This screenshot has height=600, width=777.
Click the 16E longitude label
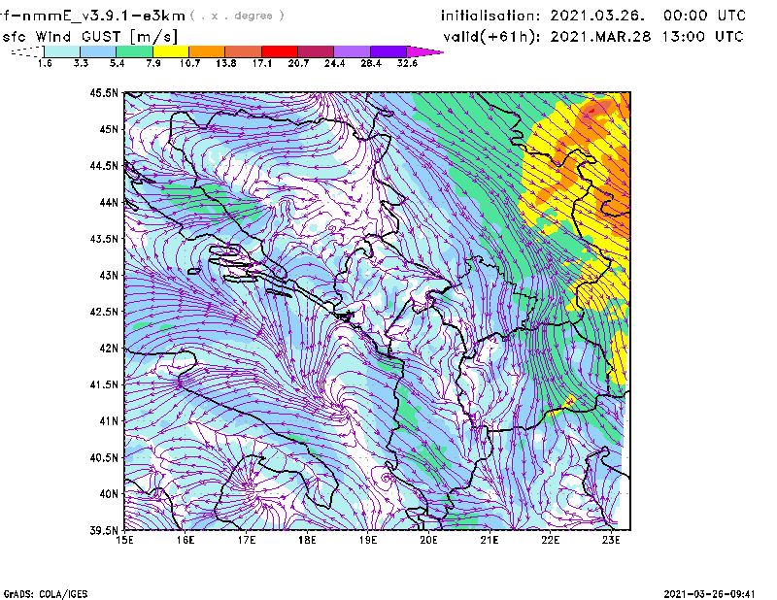click(x=186, y=540)
